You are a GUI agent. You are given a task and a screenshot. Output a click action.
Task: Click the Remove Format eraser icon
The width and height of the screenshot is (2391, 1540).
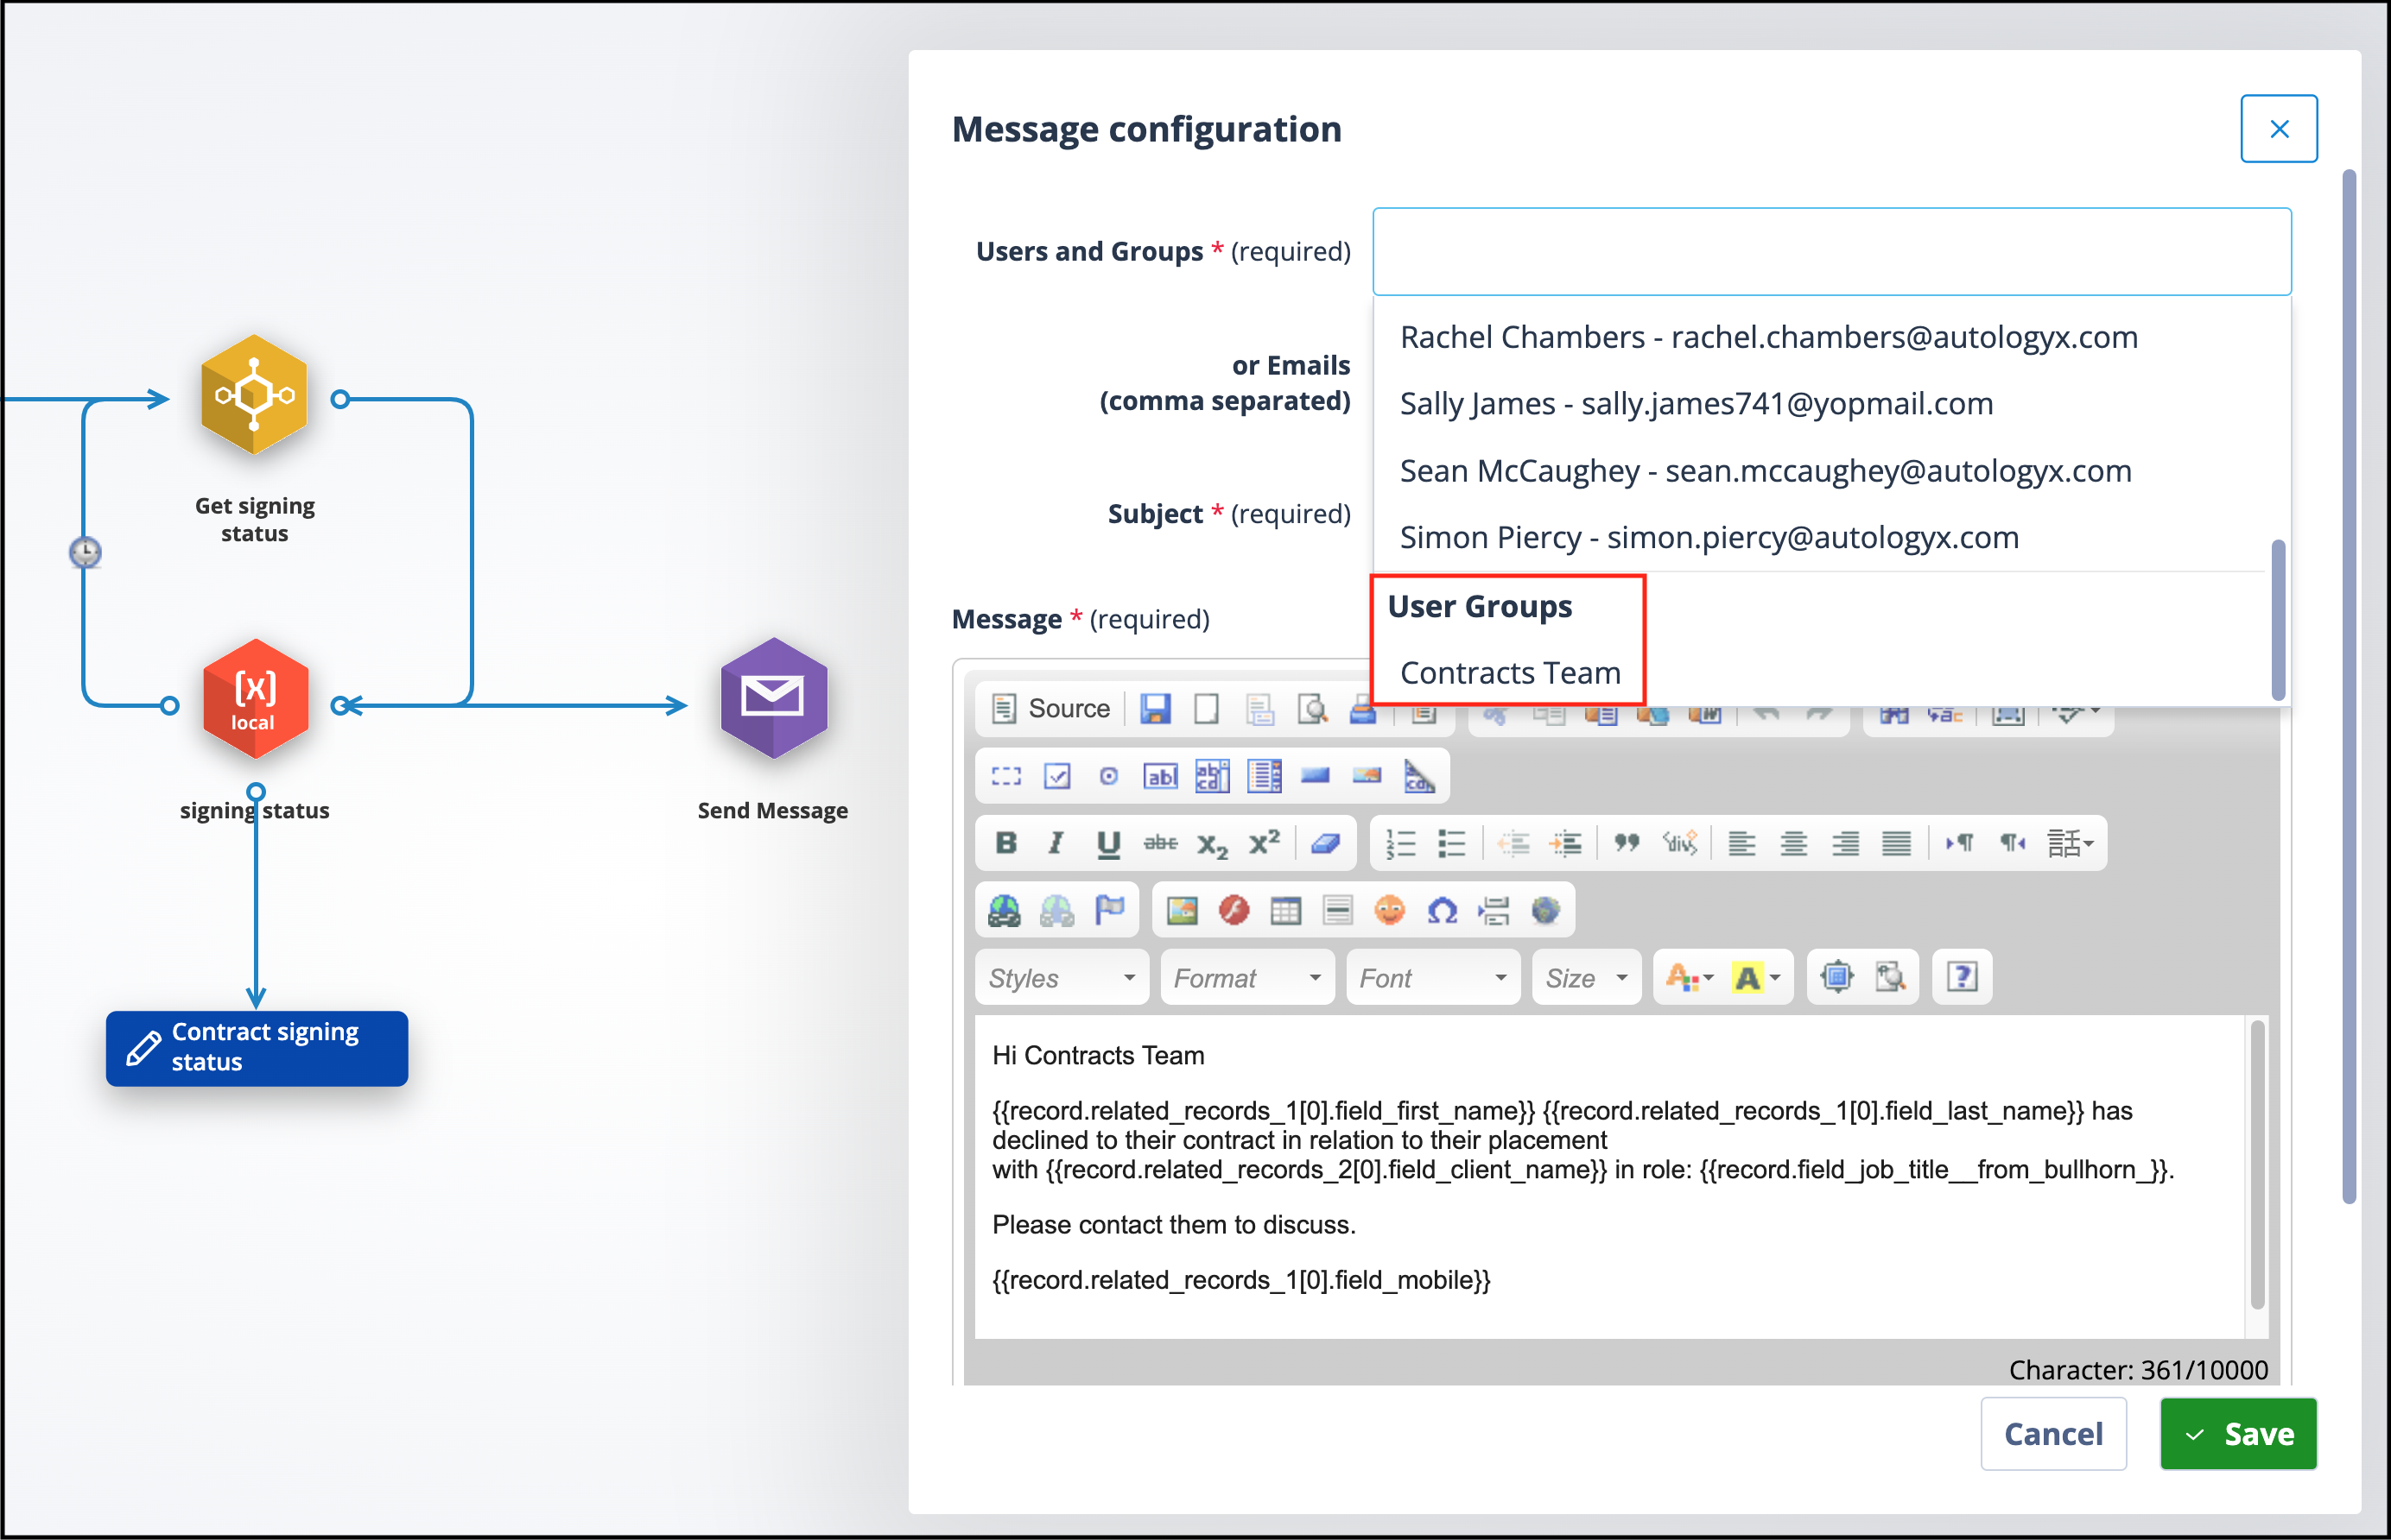pyautogui.click(x=1326, y=843)
